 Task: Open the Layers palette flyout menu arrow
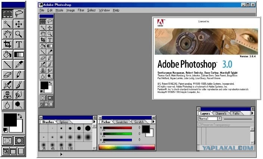click(x=252, y=113)
